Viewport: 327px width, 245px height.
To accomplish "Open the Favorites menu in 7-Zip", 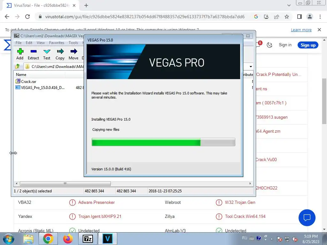I will point(57,43).
